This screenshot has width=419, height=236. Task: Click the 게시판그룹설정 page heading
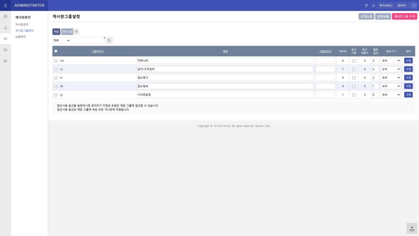[66, 17]
